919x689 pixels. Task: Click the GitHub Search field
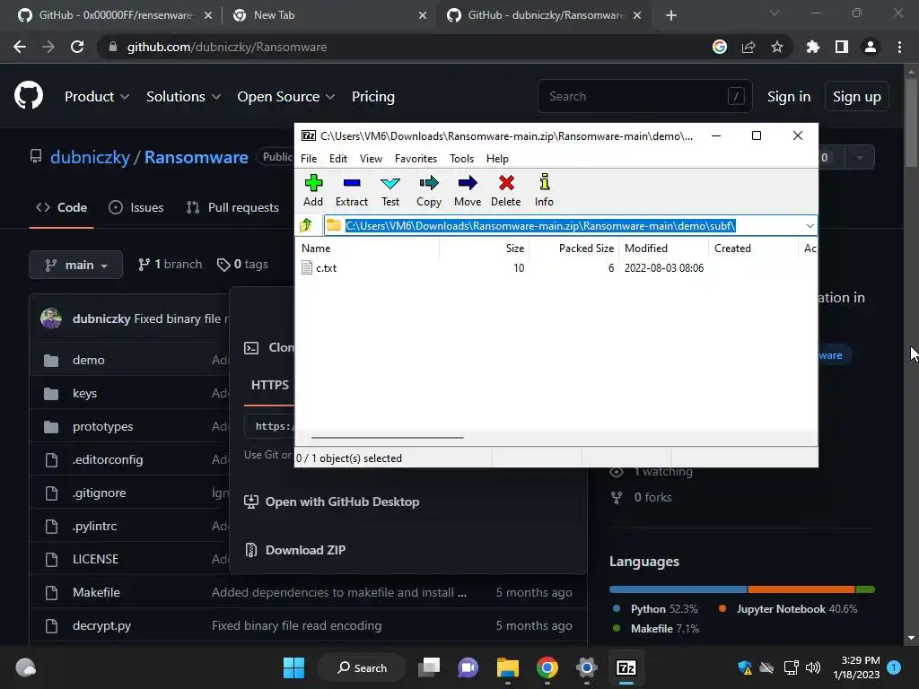[644, 96]
